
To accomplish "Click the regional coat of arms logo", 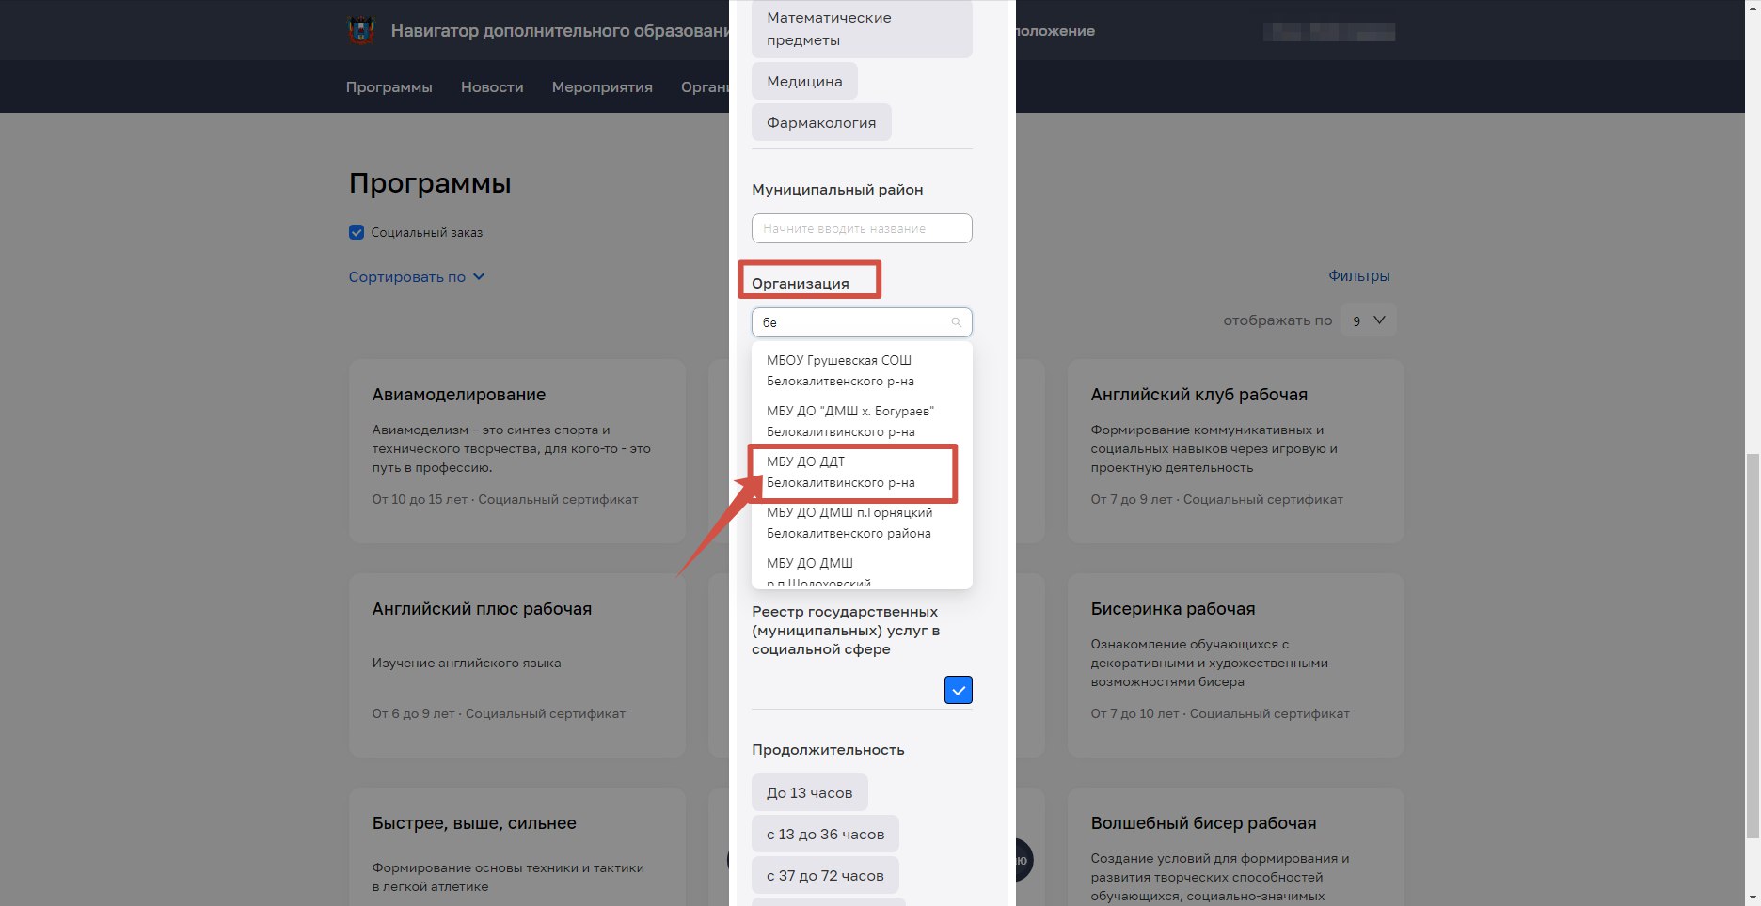I will coord(361,30).
